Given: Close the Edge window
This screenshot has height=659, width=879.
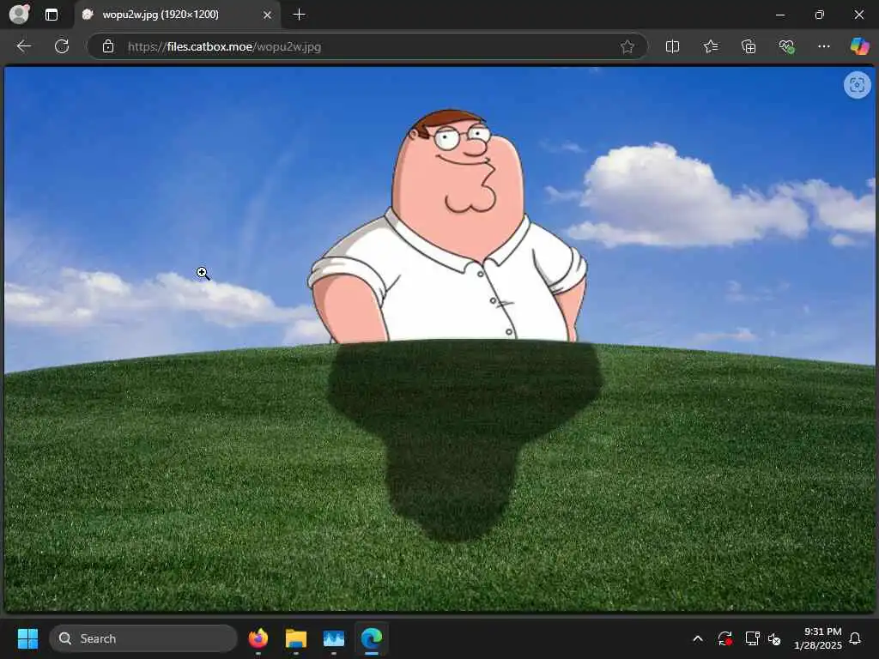Looking at the screenshot, I should coord(858,15).
